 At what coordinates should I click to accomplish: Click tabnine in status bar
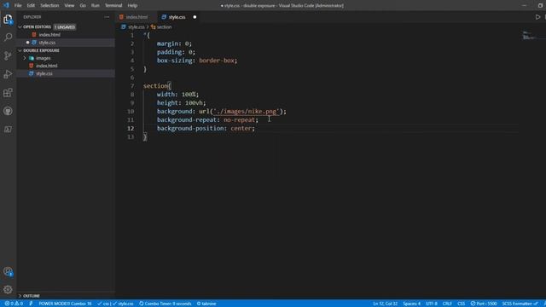coord(206,304)
